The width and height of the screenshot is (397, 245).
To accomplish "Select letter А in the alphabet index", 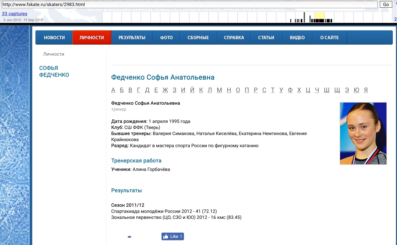I will pyautogui.click(x=113, y=90).
